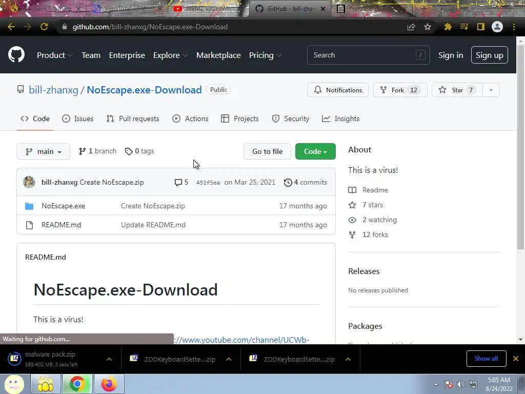This screenshot has width=525, height=394.
Task: Click the 0 tags link
Action: (139, 151)
